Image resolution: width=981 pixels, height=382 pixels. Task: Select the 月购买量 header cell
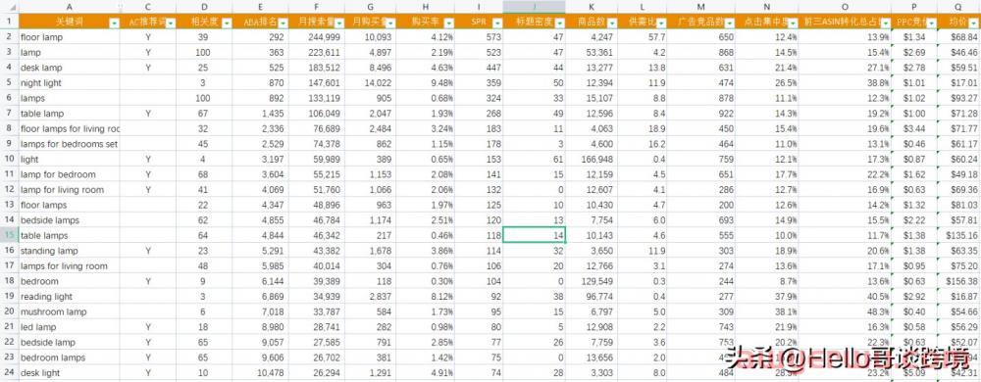click(x=370, y=22)
